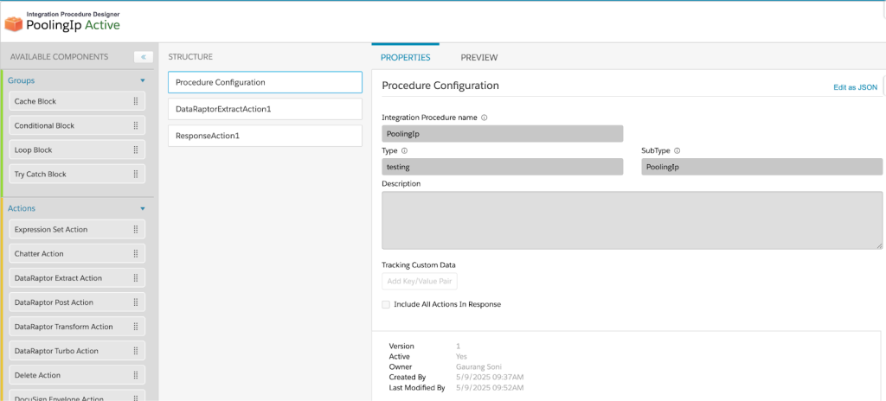Click the SubType field containing PoolingIp
This screenshot has width=886, height=401.
pyautogui.click(x=761, y=167)
